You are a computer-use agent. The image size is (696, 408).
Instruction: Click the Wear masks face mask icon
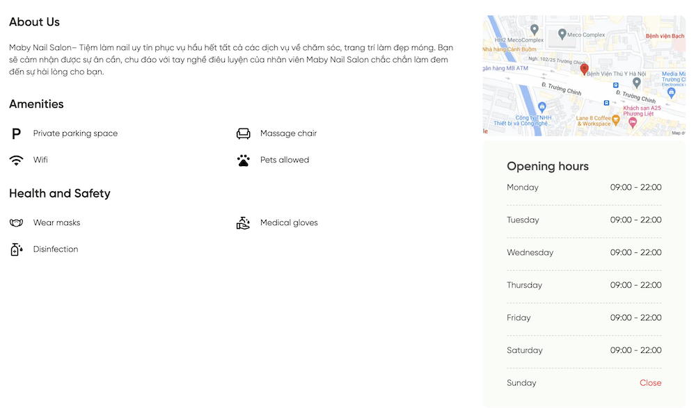pos(17,222)
